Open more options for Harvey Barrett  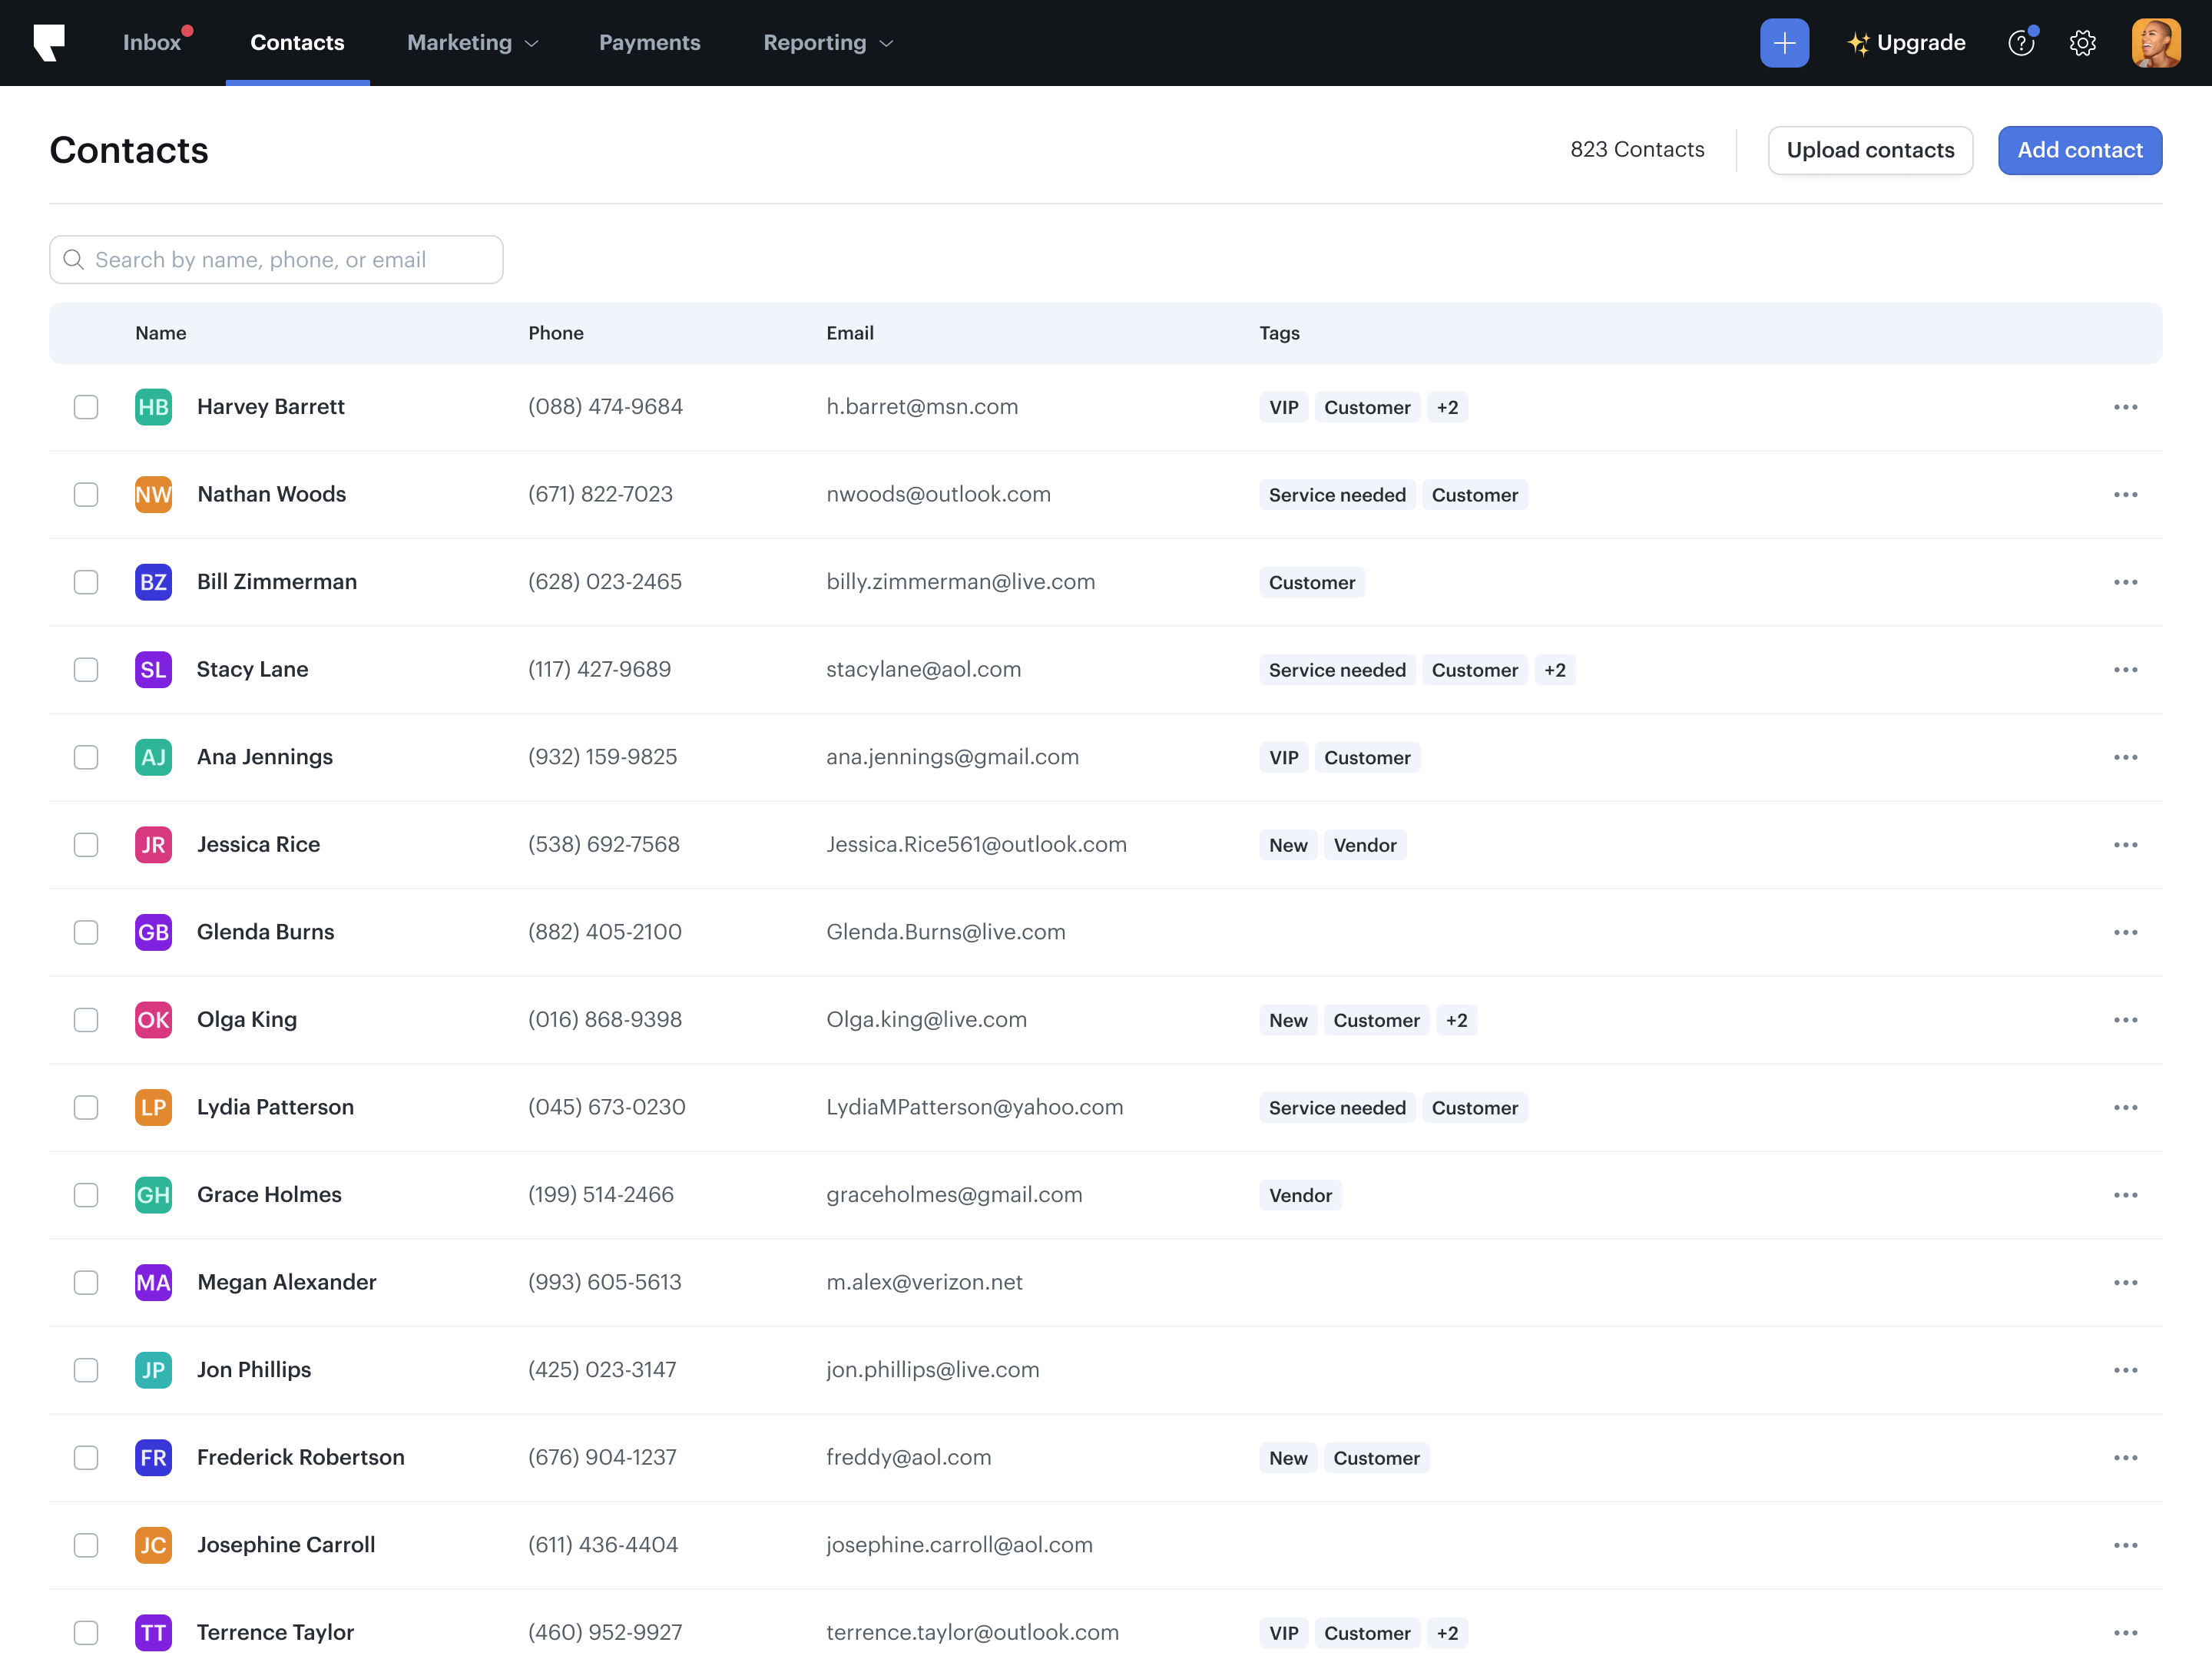[x=2125, y=407]
